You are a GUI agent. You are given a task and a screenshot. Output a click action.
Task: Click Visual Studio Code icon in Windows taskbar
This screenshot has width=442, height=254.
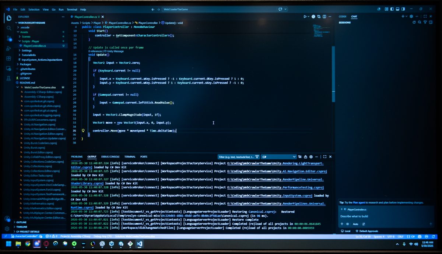(140, 244)
